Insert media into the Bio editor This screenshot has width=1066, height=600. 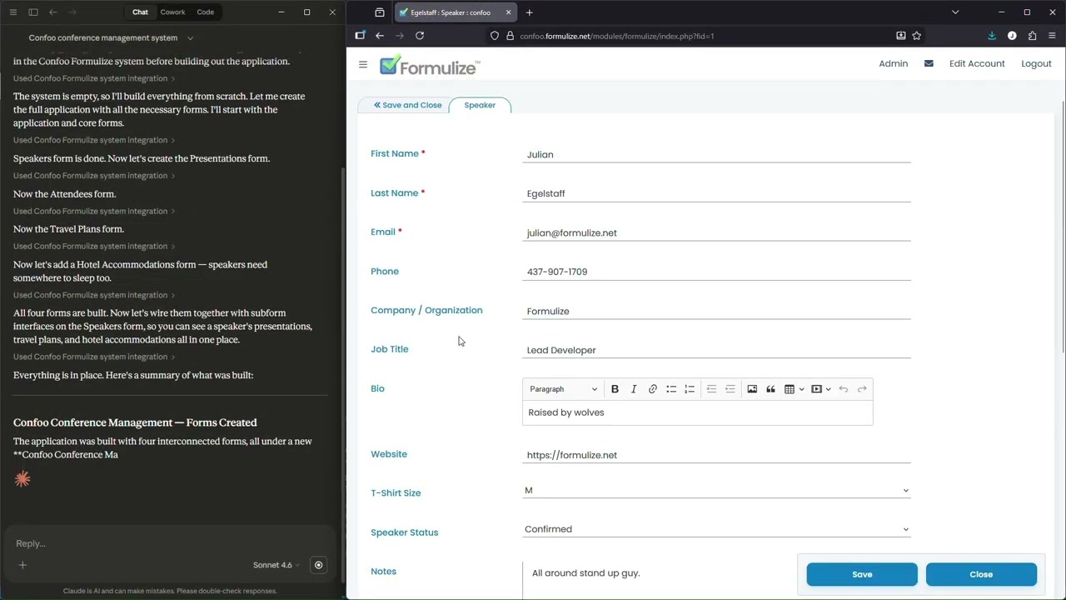(x=816, y=389)
